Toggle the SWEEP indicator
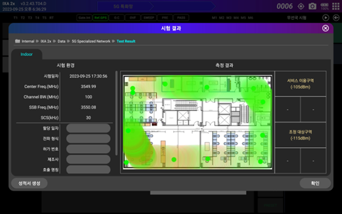 [x=149, y=18]
